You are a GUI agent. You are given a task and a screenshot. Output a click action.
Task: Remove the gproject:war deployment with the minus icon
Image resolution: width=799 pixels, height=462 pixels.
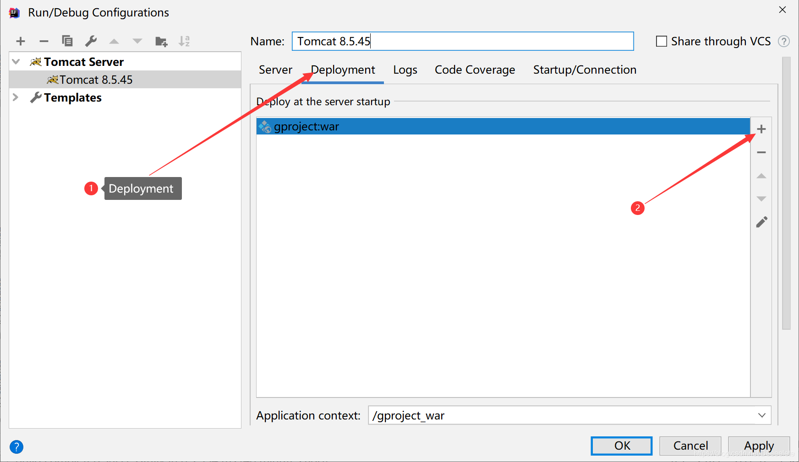pos(761,152)
